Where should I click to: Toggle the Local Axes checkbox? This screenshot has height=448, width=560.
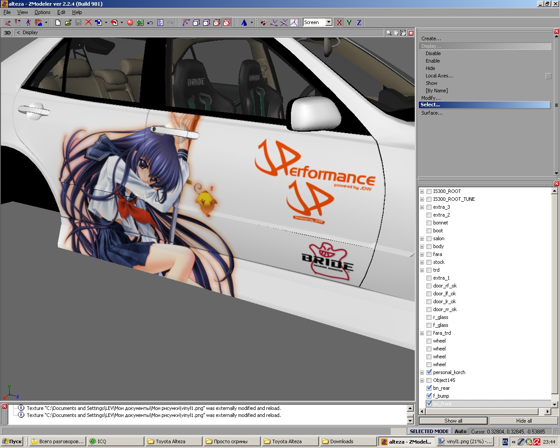[x=548, y=76]
